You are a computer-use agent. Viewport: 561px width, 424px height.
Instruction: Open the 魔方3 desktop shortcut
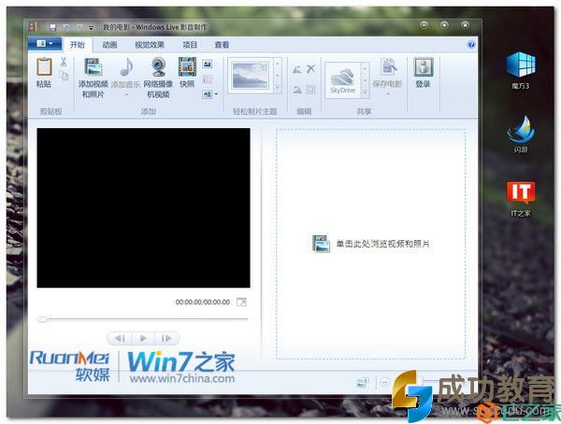click(x=520, y=64)
